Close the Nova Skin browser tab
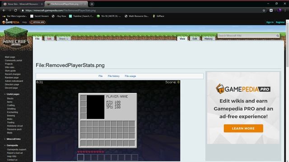 42,4
